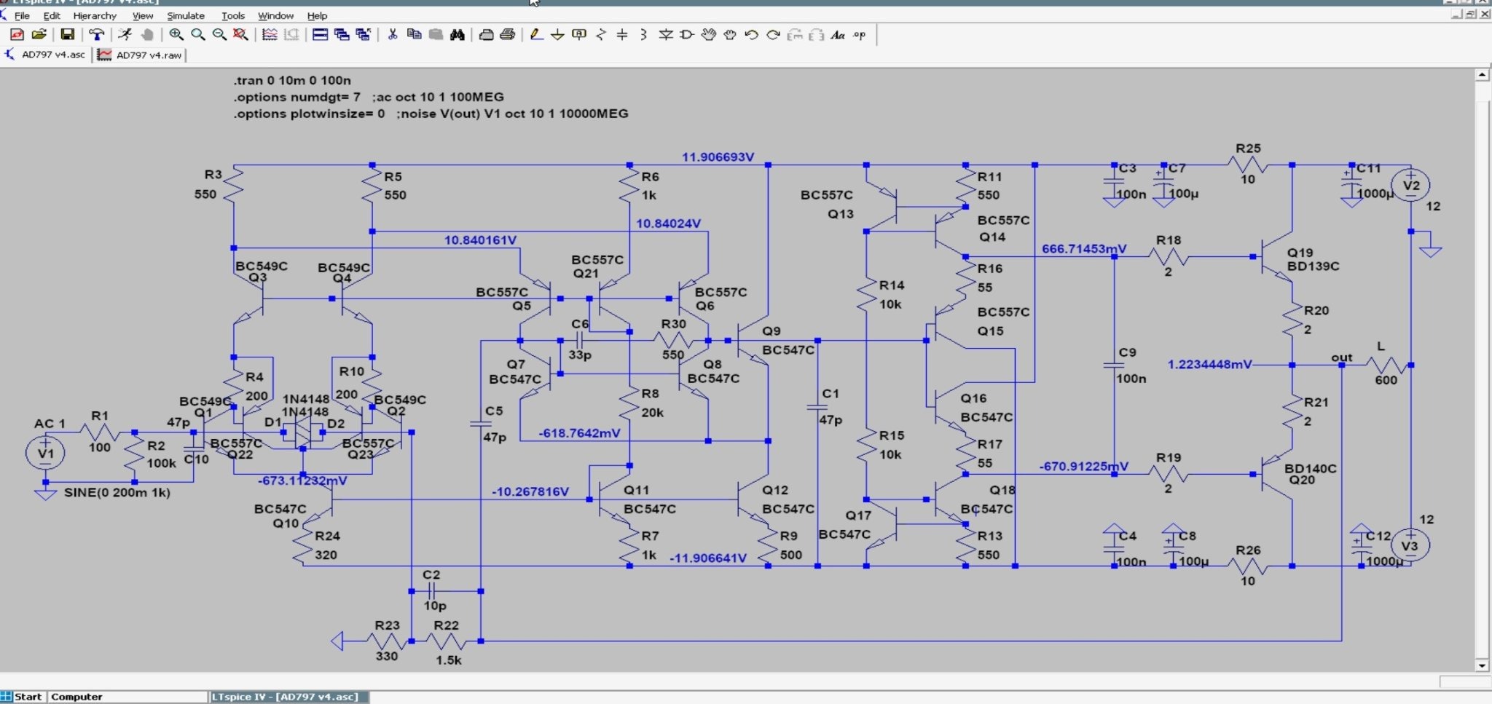This screenshot has height=704, width=1492.
Task: Select the Cut scissors tool
Action: [392, 34]
